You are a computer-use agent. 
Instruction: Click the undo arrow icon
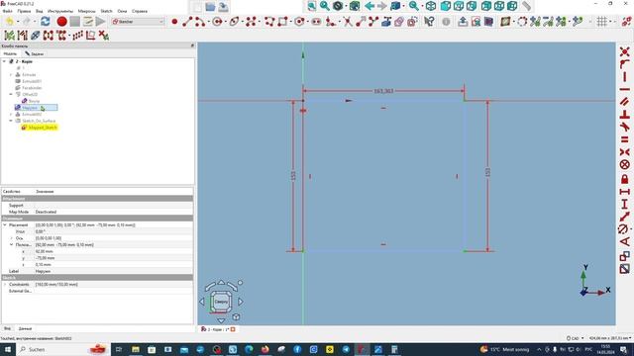click(9, 22)
